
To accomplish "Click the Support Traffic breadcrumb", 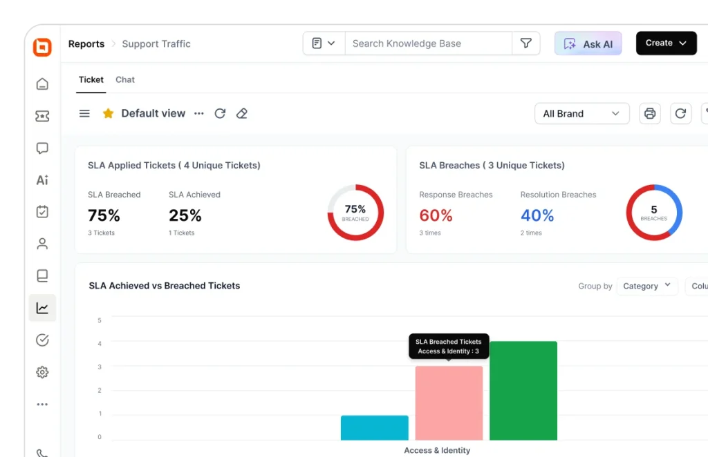I will click(x=156, y=43).
